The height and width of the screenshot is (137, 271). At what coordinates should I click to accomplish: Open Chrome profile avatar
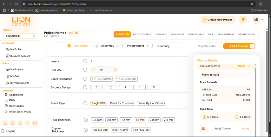click(x=261, y=4)
